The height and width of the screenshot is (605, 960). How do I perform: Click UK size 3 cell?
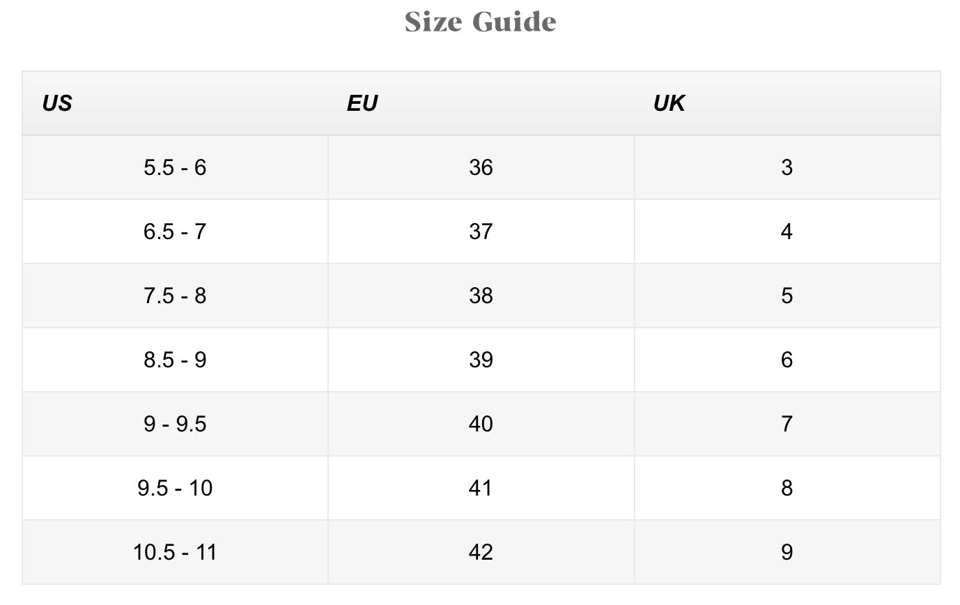tap(787, 167)
